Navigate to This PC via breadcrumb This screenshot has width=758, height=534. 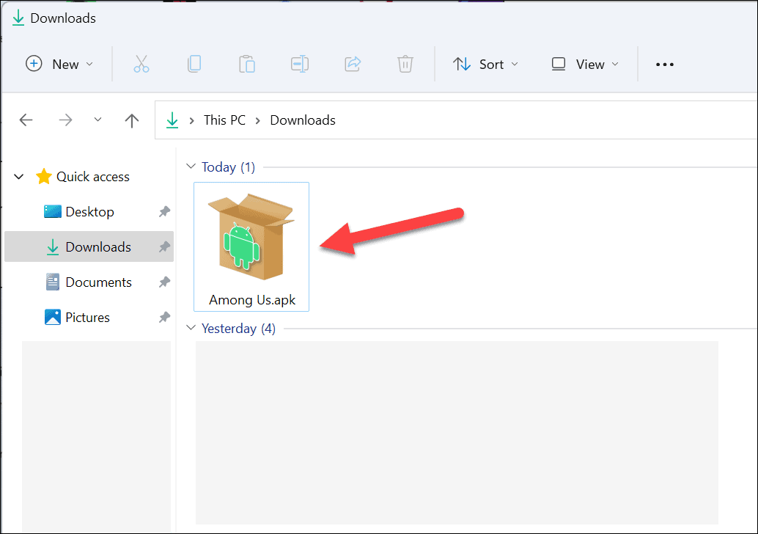224,120
